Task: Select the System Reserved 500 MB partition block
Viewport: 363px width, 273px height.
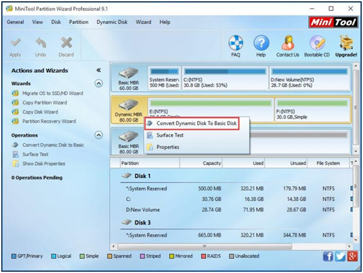Action: pyautogui.click(x=165, y=78)
